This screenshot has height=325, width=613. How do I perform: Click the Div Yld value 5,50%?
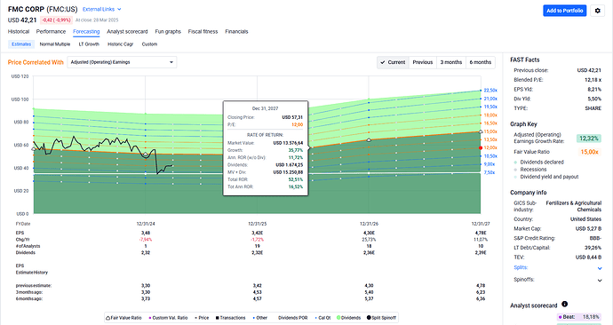tap(594, 99)
